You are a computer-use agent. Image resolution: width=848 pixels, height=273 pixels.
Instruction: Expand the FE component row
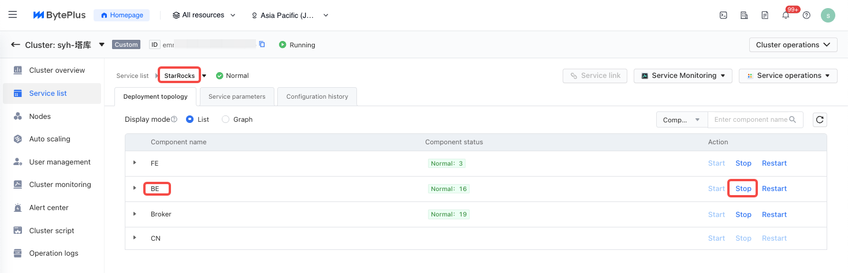(135, 163)
